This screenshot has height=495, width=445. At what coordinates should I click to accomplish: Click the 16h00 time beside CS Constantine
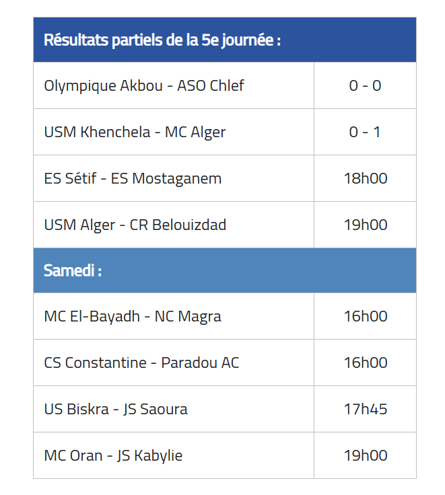tap(365, 363)
